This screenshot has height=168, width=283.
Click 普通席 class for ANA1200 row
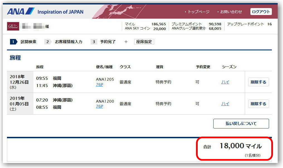(x=125, y=104)
